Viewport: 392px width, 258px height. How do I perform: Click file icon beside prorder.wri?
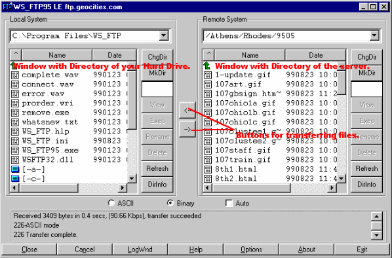[x=15, y=103]
